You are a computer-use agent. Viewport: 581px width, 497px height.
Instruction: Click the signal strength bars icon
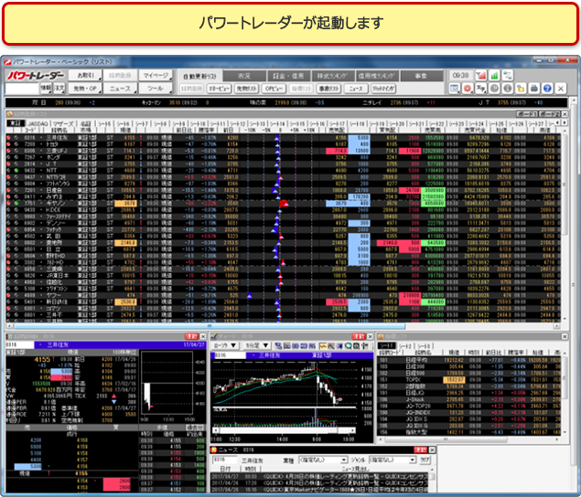point(493,75)
